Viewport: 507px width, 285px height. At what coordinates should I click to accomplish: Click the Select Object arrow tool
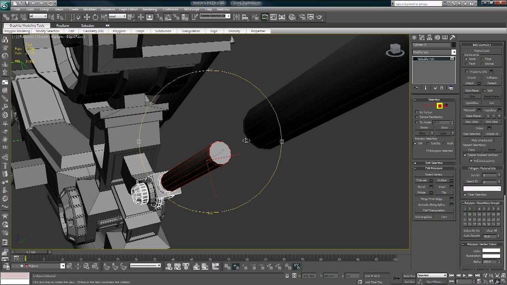(52, 17)
